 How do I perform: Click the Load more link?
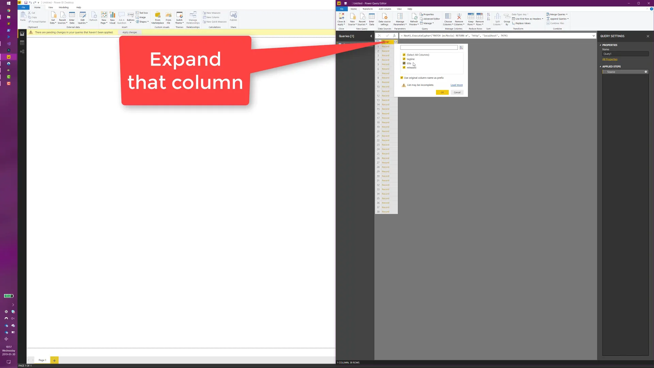point(456,85)
